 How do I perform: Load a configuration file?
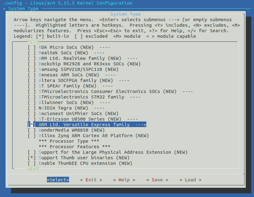(190, 180)
